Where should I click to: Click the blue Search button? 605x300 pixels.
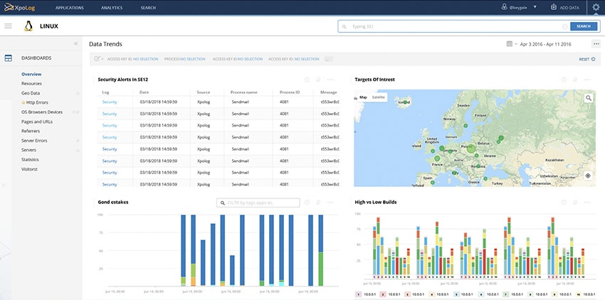click(584, 26)
